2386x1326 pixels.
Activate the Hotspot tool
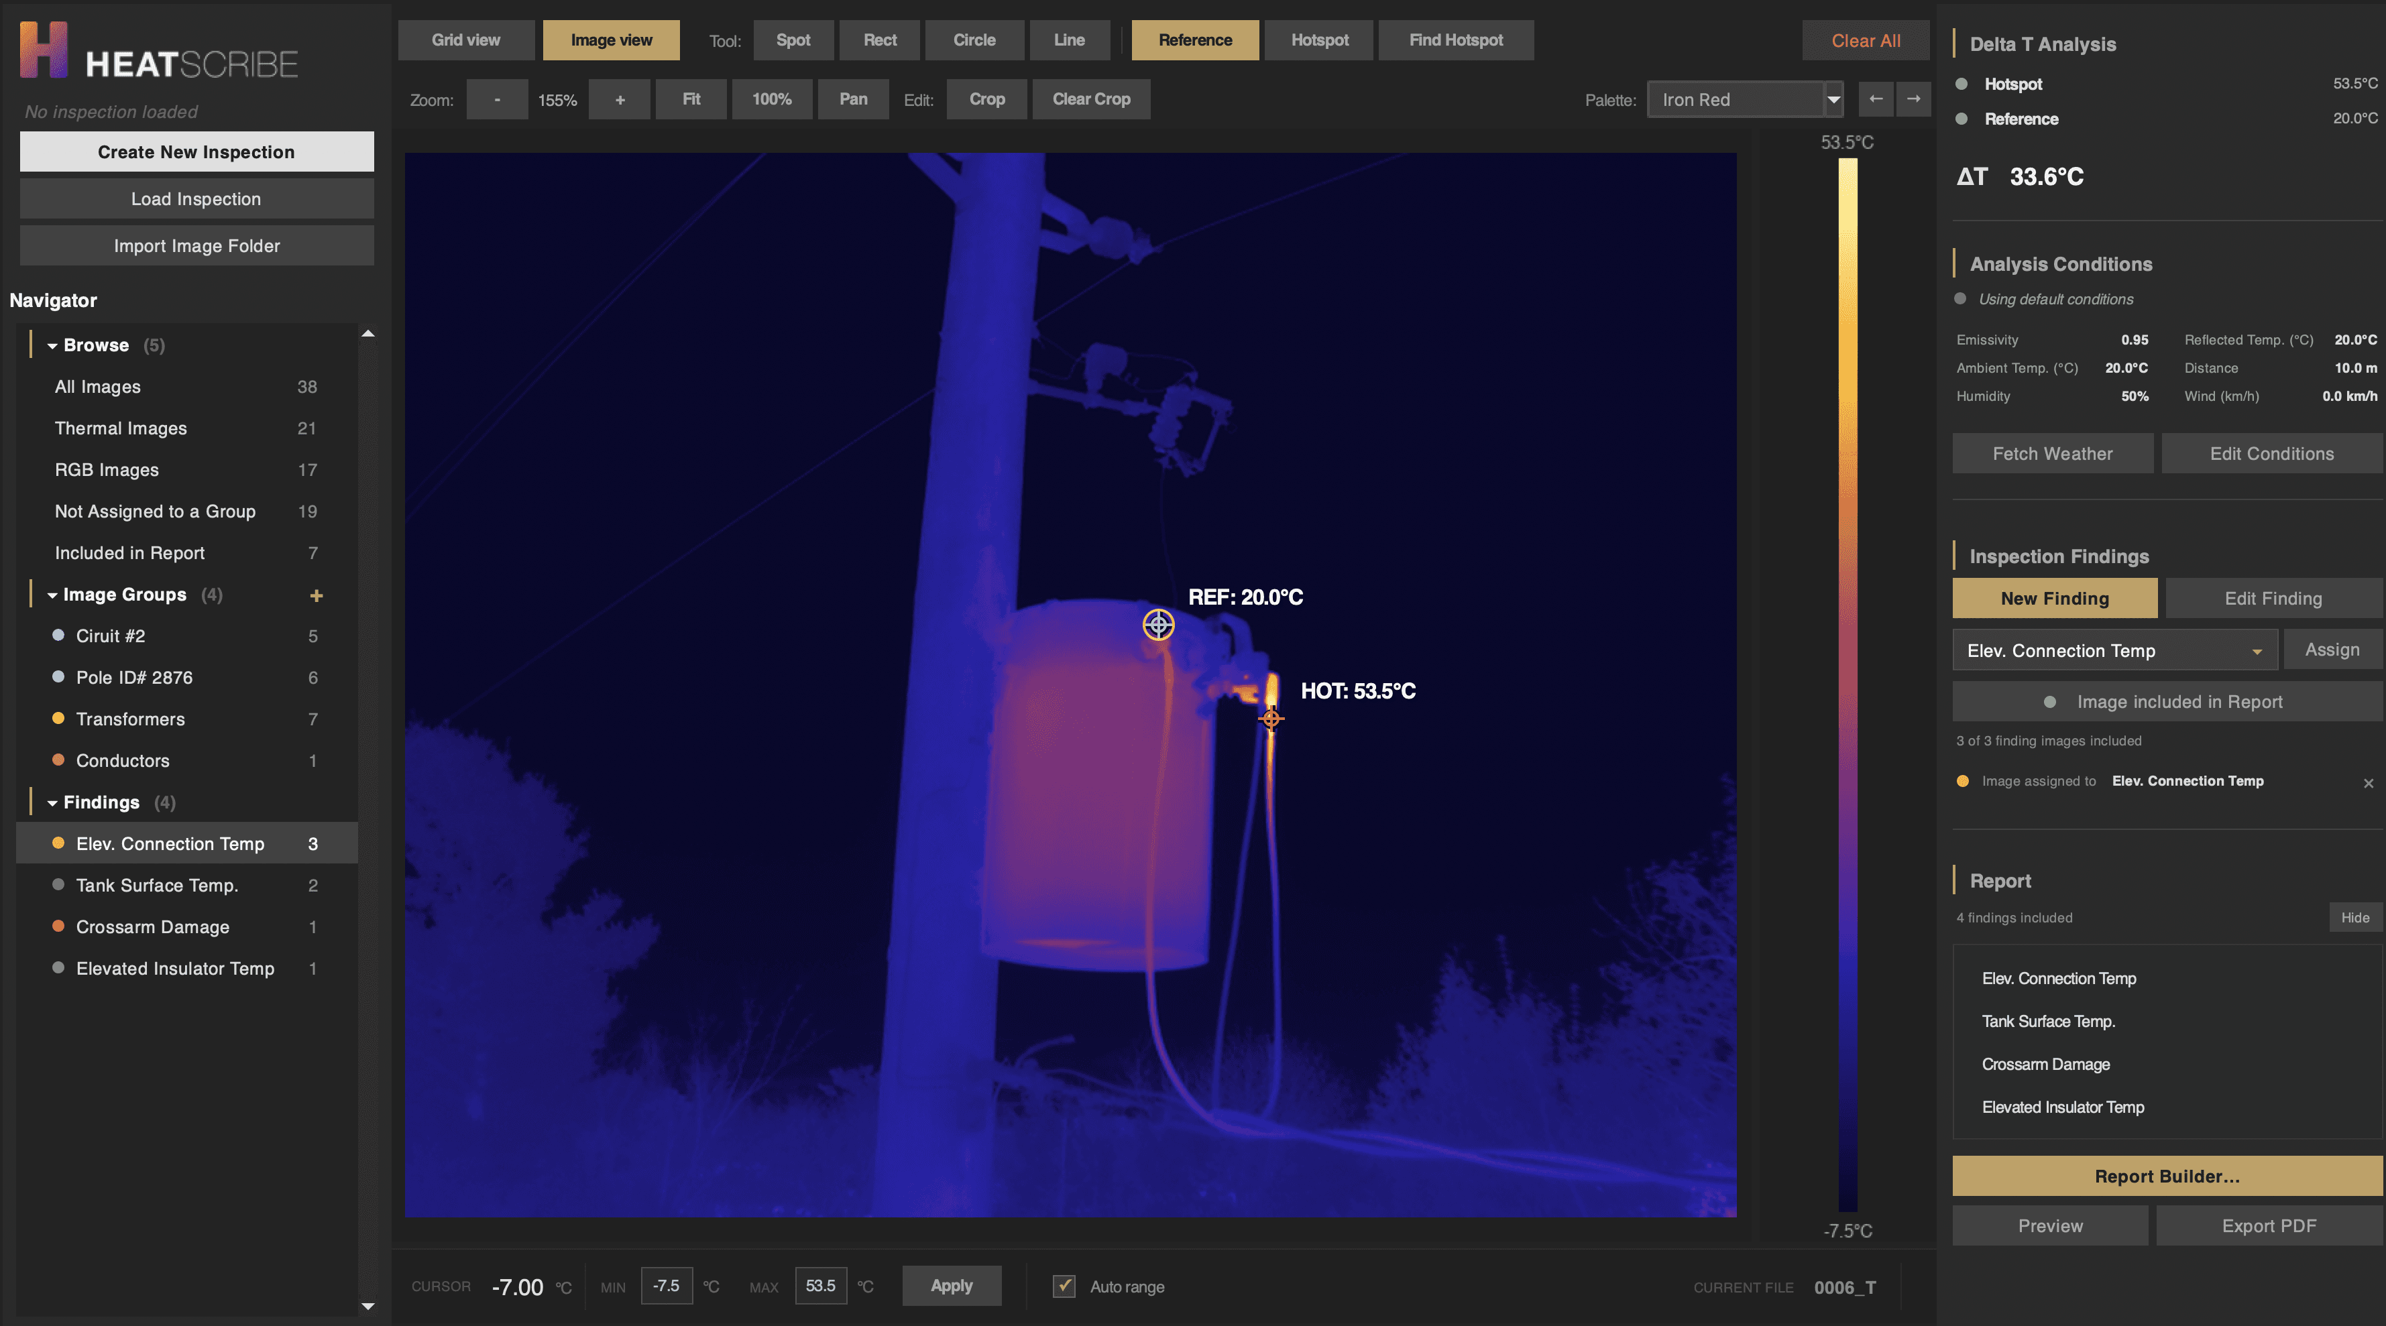pos(1319,40)
